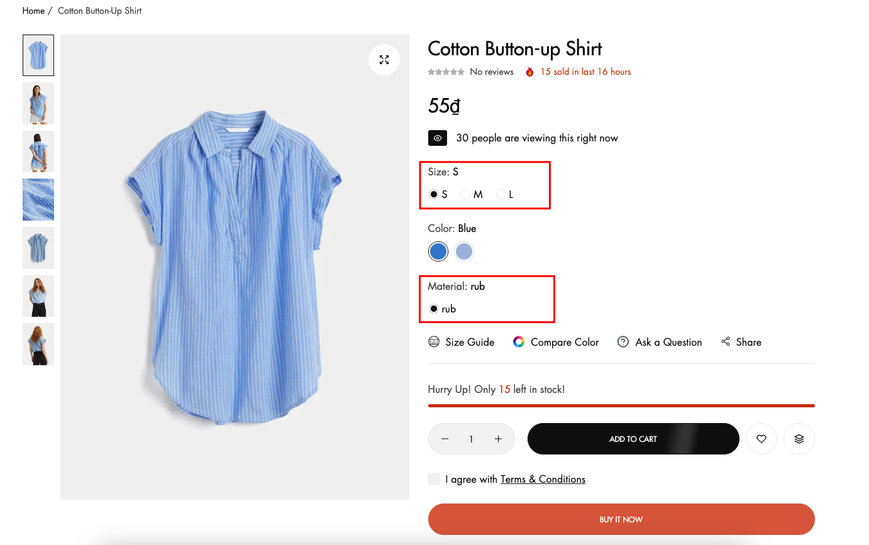Expand the product image to fullscreen
The width and height of the screenshot is (869, 545).
point(384,60)
